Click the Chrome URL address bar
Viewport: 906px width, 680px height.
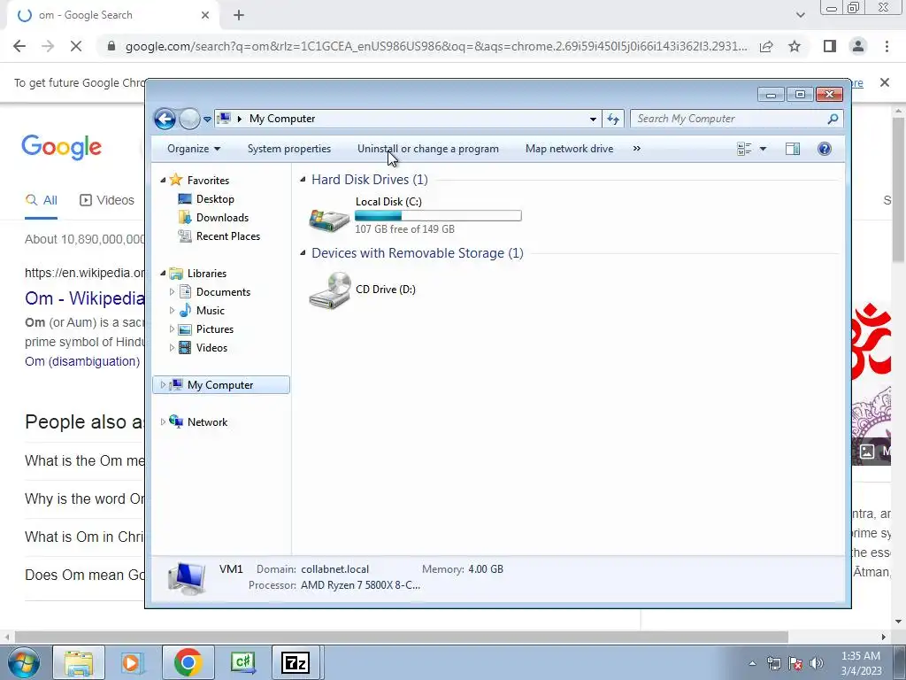[436, 46]
